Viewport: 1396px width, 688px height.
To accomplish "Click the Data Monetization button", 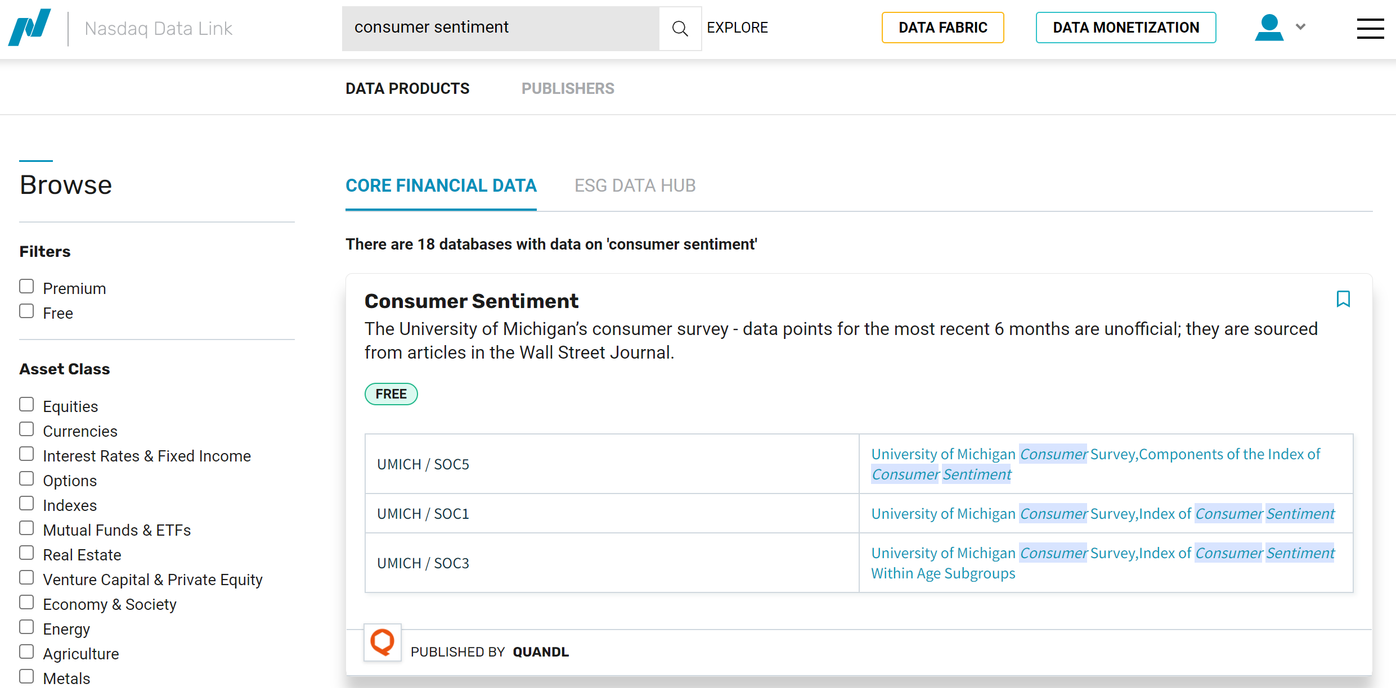I will (1125, 28).
